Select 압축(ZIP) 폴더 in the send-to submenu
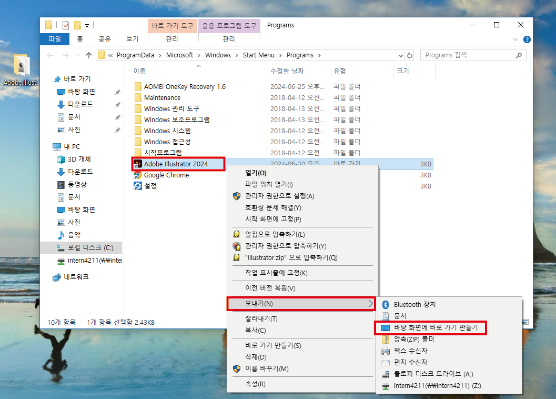The image size is (556, 399). point(449,339)
